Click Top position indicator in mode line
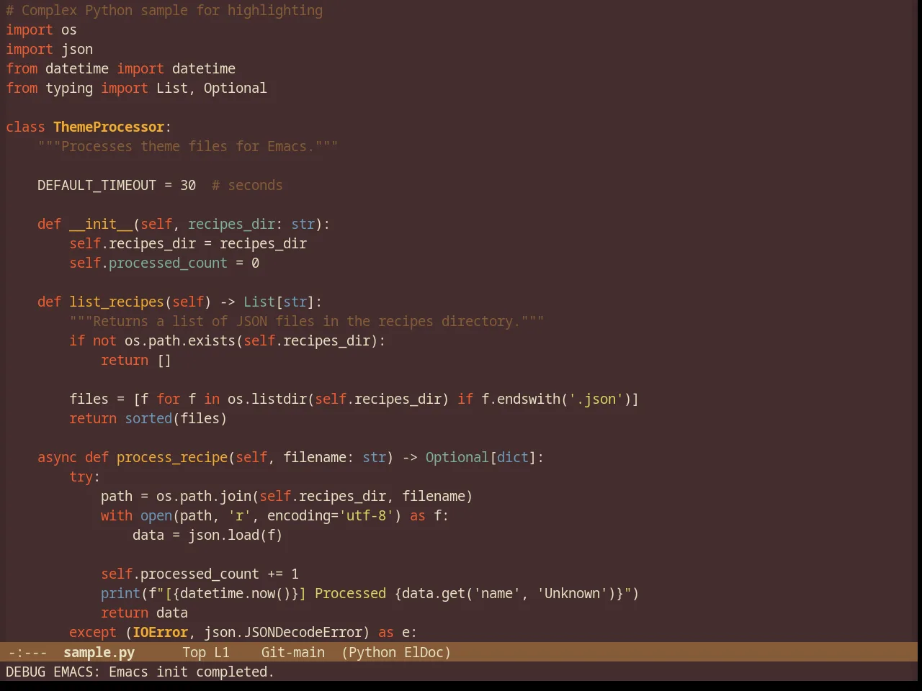922x691 pixels. click(194, 652)
